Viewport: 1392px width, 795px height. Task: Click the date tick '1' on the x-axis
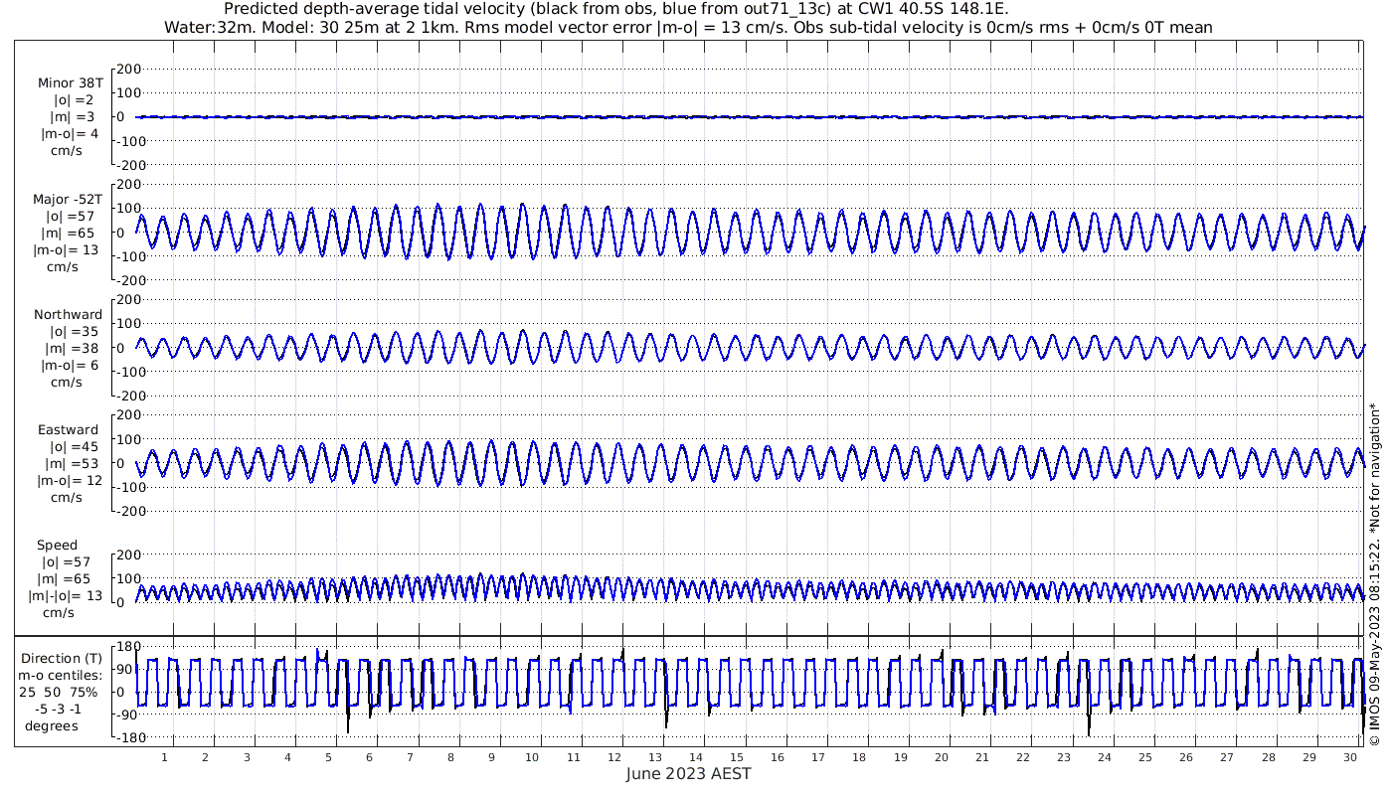tap(164, 757)
